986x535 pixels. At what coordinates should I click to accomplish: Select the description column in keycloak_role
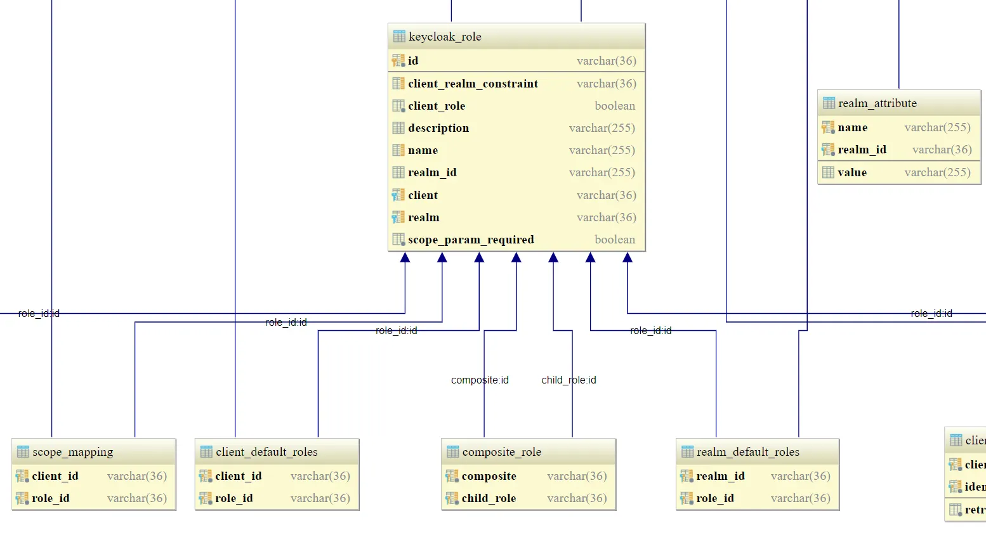pyautogui.click(x=438, y=127)
